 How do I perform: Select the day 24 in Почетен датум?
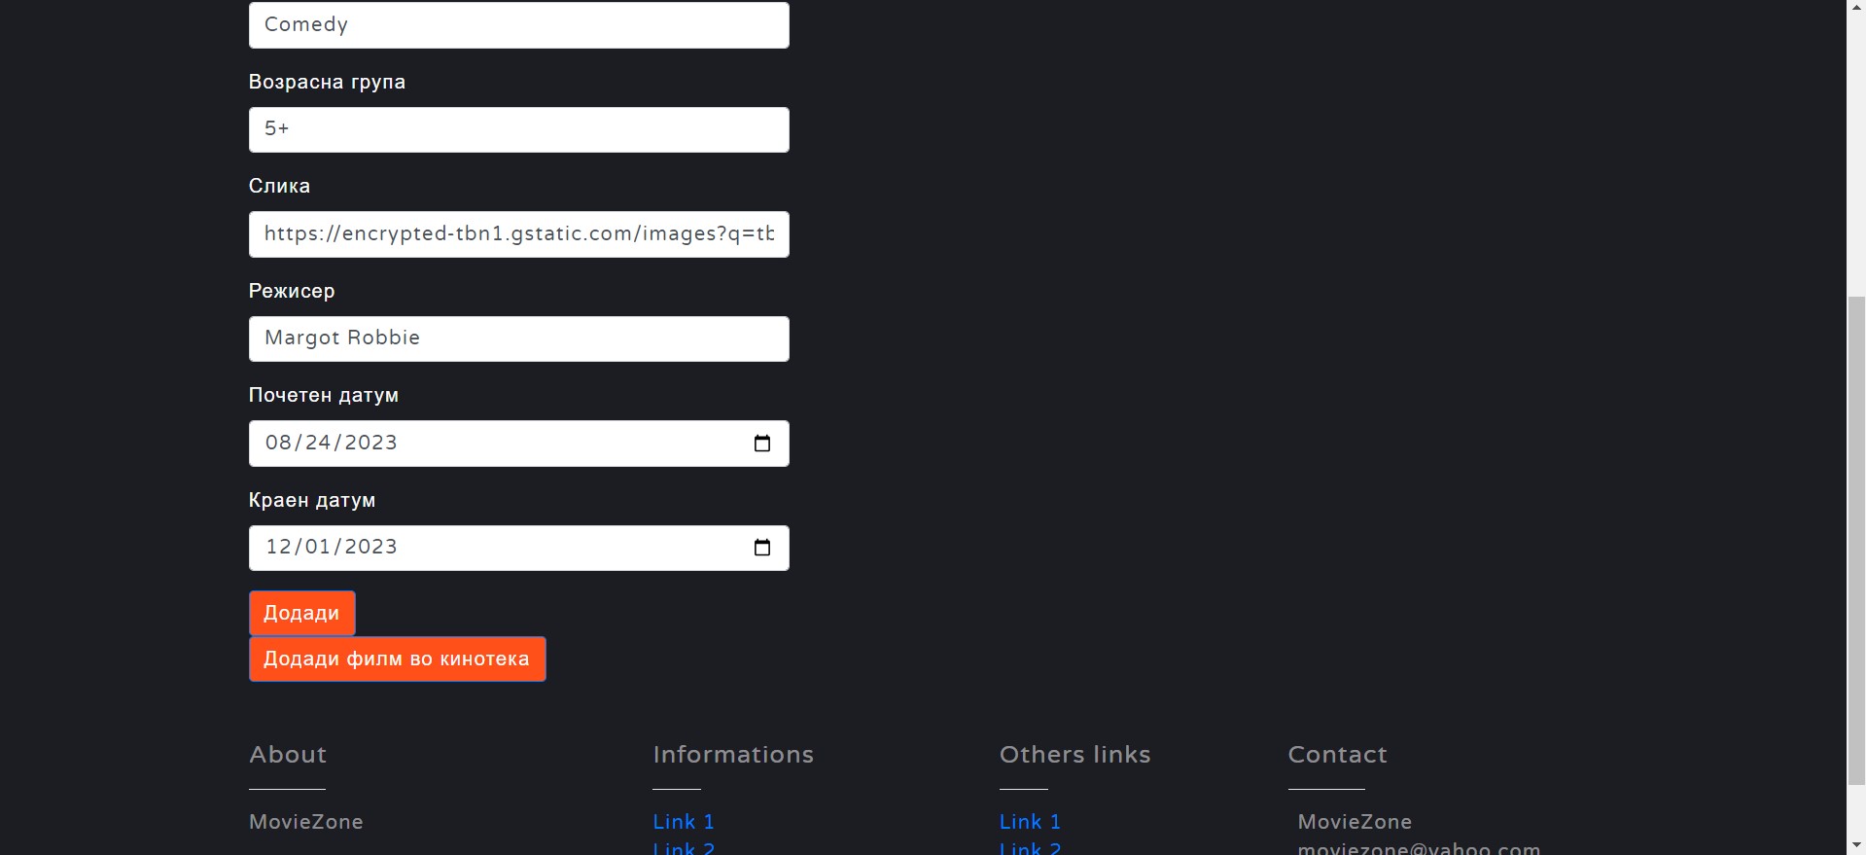point(319,444)
